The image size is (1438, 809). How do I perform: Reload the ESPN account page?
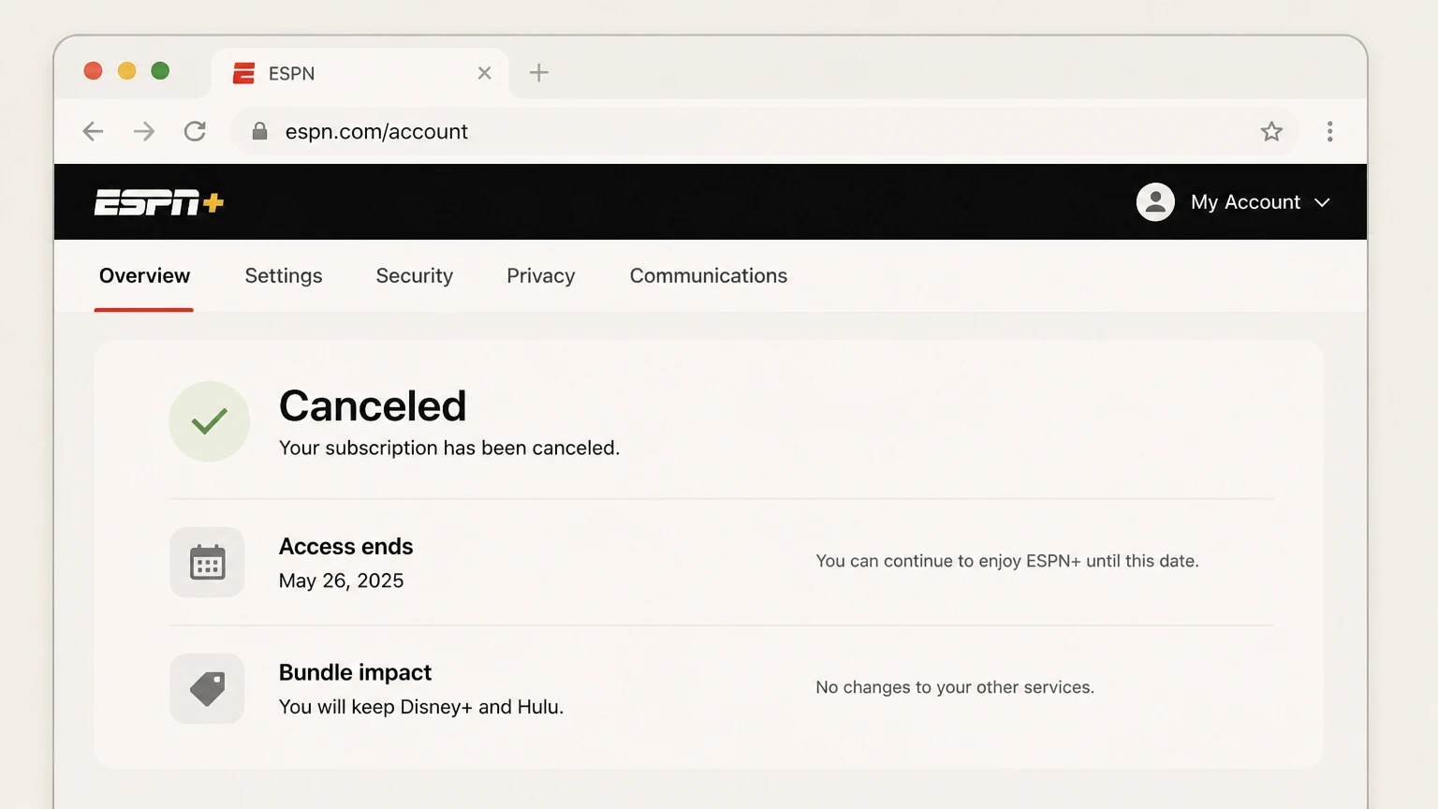(x=195, y=131)
